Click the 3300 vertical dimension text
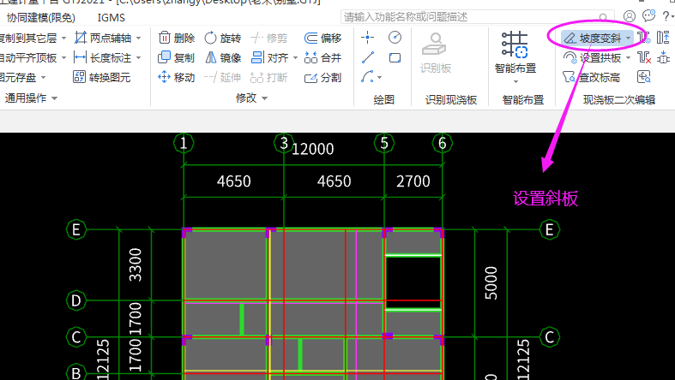This screenshot has width=675, height=380. click(x=135, y=264)
